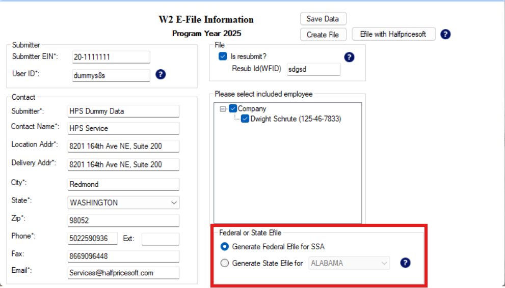Click the Submitter EIN input field
The image size is (505, 288).
(x=111, y=57)
